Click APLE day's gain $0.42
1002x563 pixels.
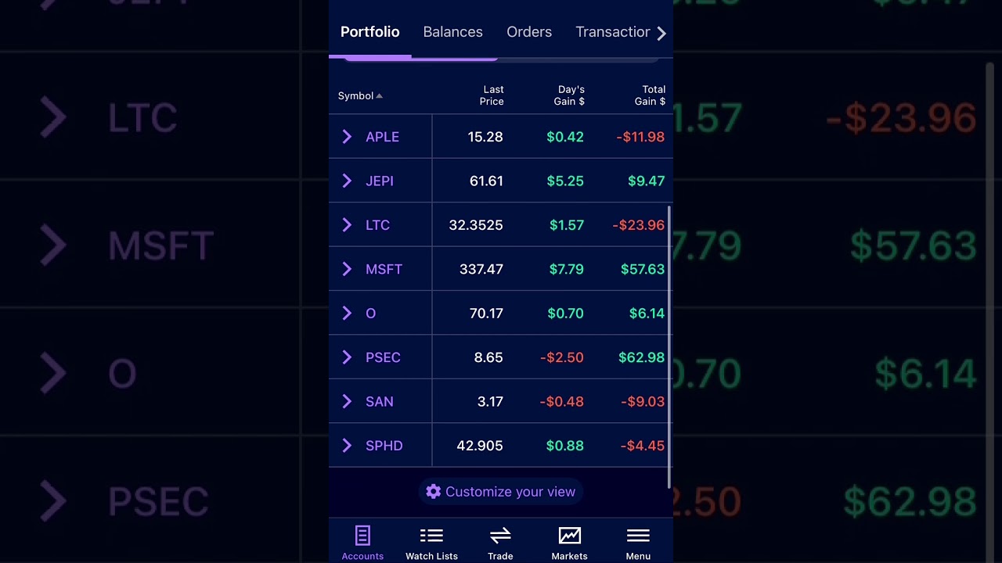[x=565, y=137]
